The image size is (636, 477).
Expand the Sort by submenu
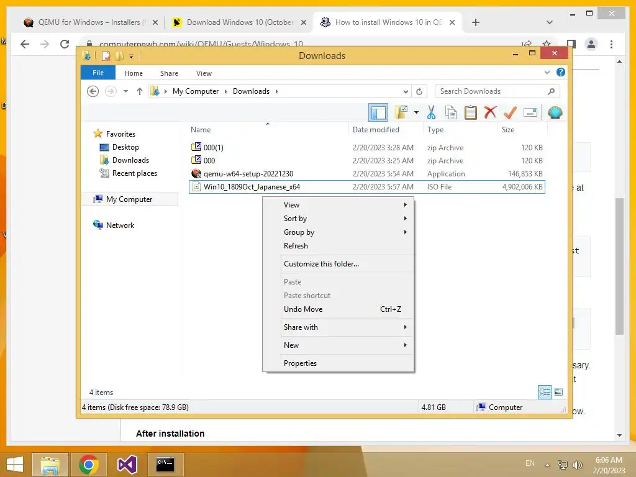pos(347,219)
